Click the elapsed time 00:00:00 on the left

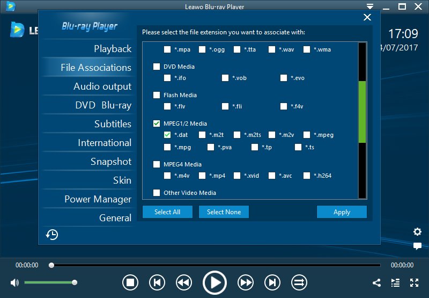coord(27,265)
